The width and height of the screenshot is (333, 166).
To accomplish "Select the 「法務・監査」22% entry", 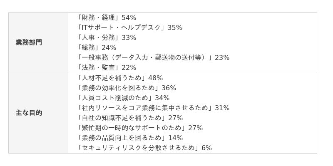I will pyautogui.click(x=107, y=68).
